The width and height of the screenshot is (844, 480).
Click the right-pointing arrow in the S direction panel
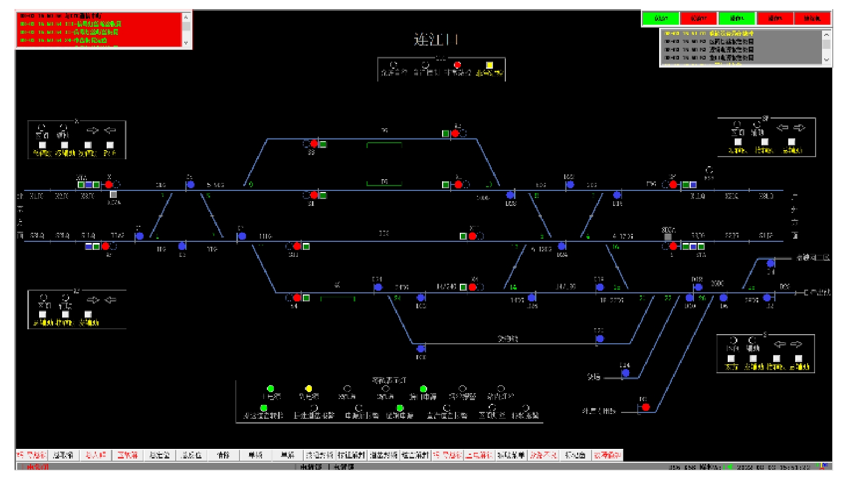[797, 344]
